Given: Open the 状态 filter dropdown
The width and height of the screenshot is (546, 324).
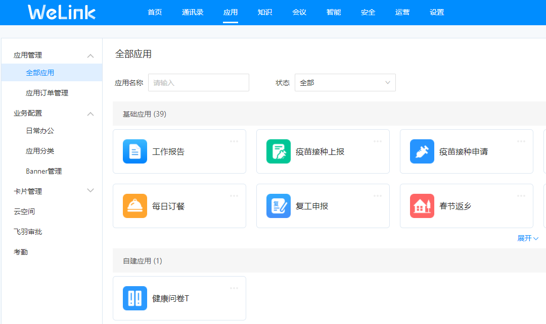Looking at the screenshot, I should click(x=345, y=82).
